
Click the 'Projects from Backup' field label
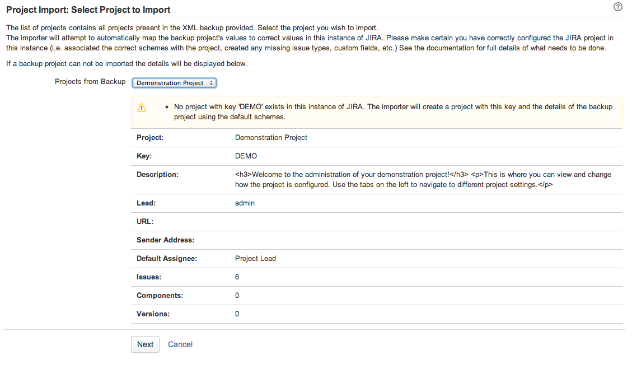click(90, 82)
